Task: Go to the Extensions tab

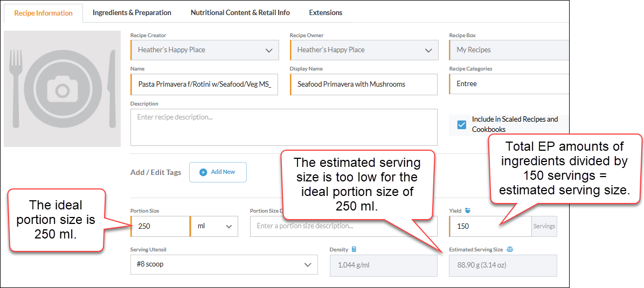Action: pos(326,13)
